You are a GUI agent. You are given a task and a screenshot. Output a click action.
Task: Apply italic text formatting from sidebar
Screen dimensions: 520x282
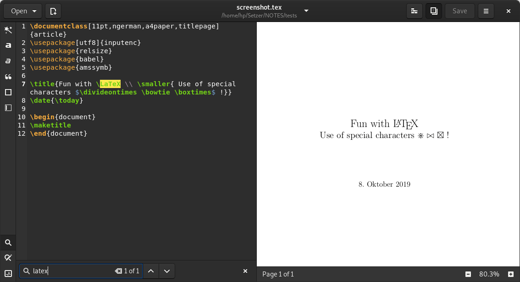(8, 61)
